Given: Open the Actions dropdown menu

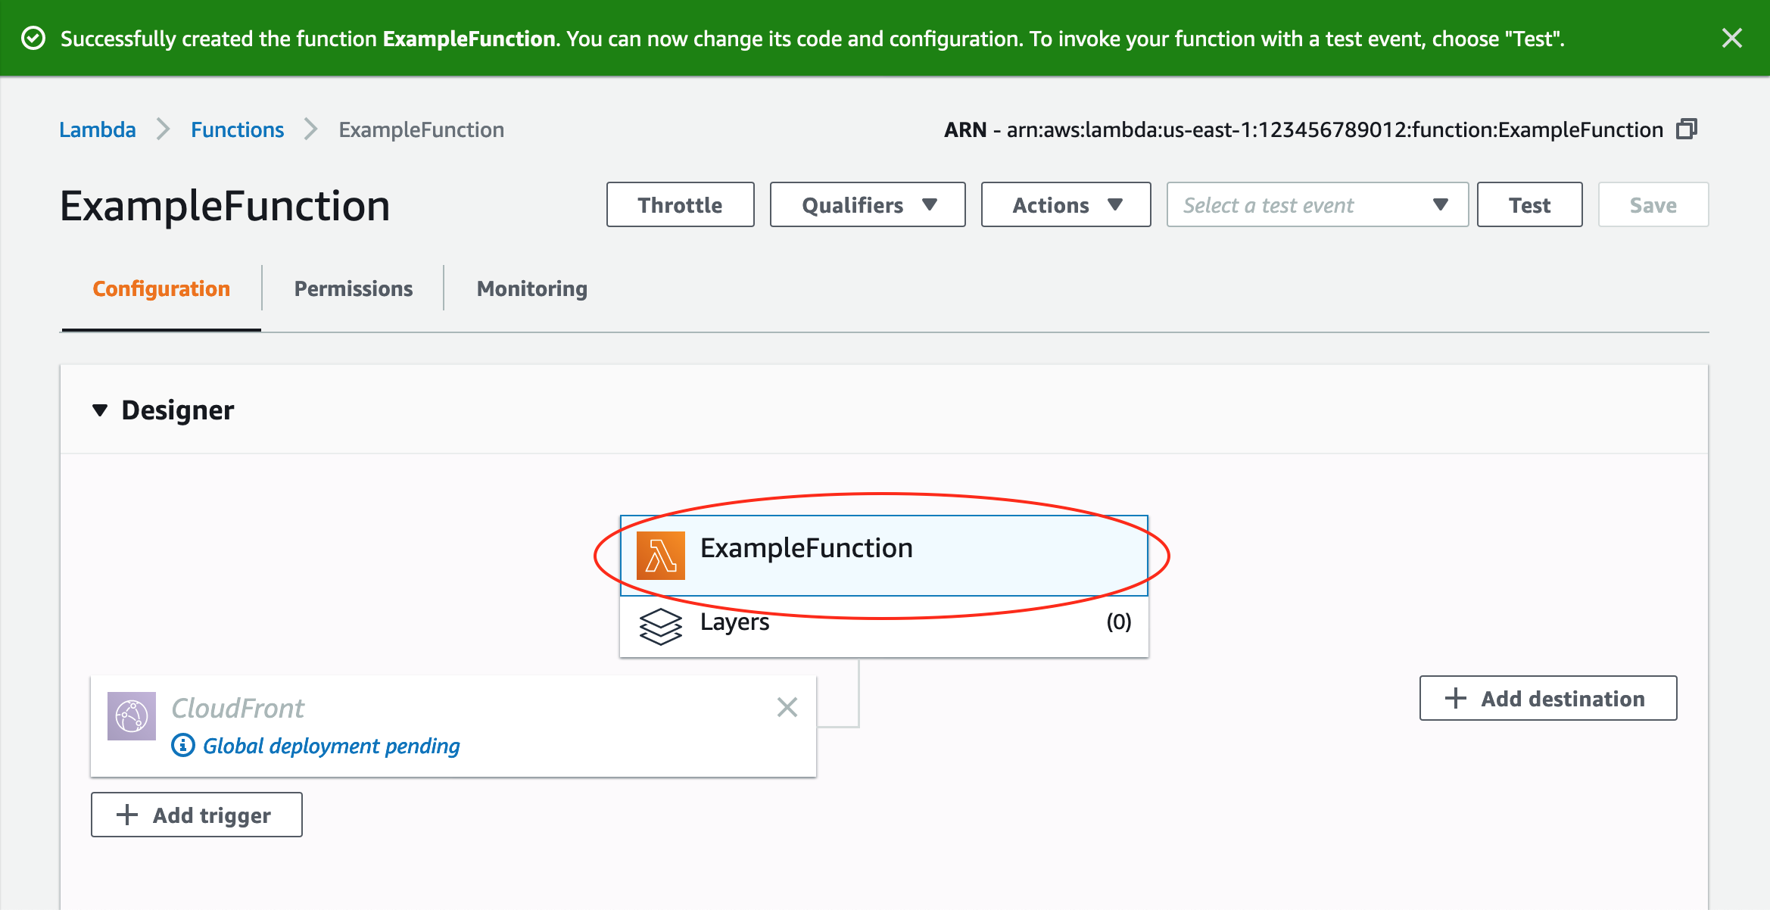Looking at the screenshot, I should point(1066,204).
